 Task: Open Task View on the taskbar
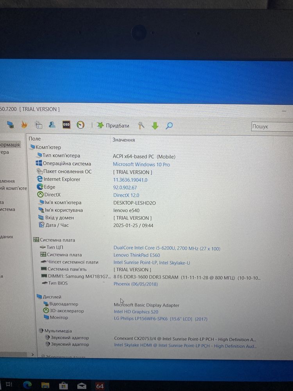tap(9, 384)
